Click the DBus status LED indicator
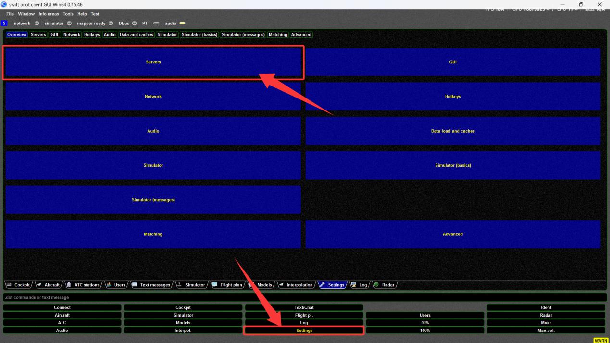Viewport: 610px width, 343px height. click(135, 23)
